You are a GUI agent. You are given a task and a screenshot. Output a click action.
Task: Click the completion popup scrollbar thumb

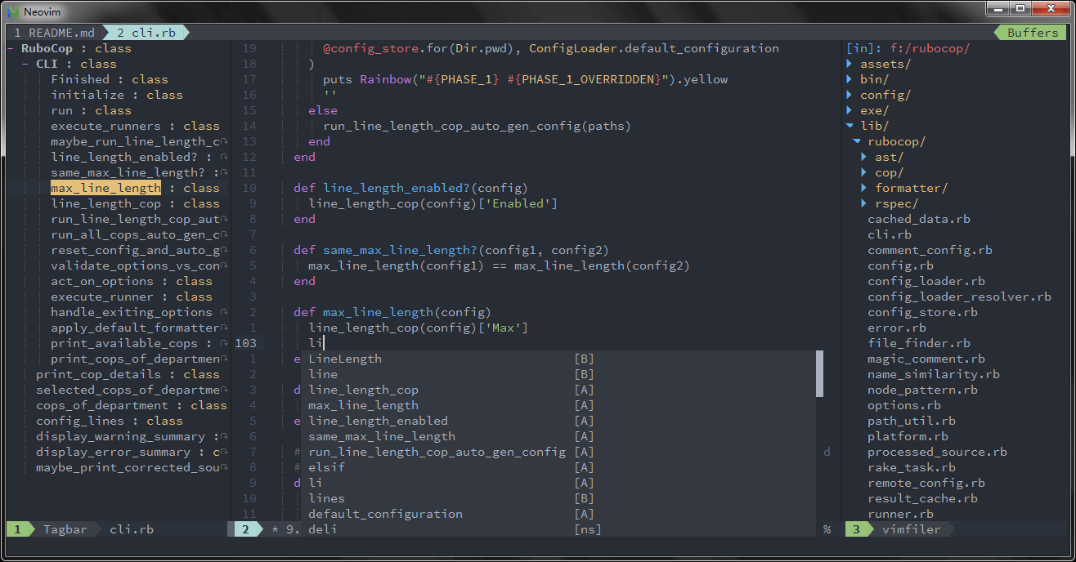(x=820, y=374)
